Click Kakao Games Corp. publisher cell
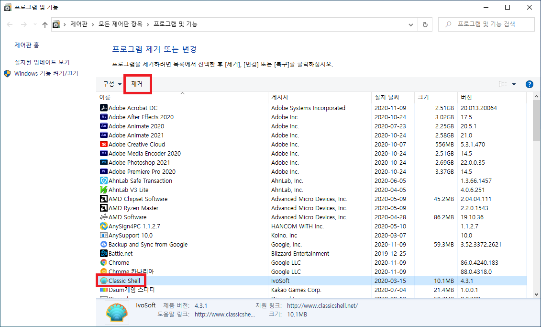The image size is (541, 327). tap(297, 290)
